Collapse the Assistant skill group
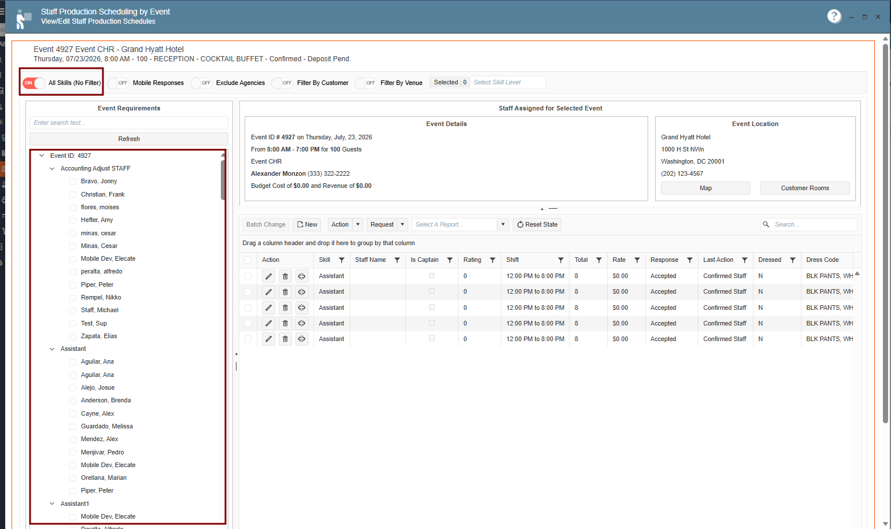 (52, 349)
